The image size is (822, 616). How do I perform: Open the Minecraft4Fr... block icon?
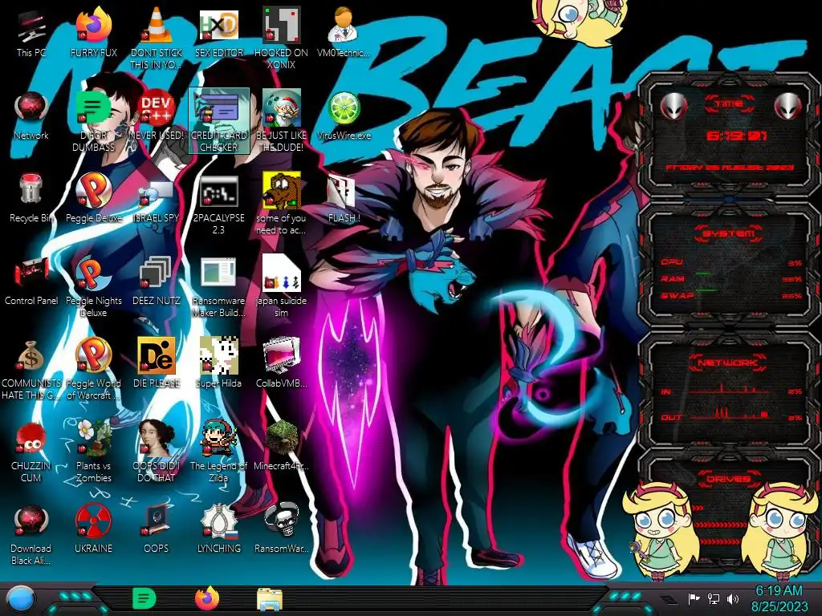[x=281, y=446]
